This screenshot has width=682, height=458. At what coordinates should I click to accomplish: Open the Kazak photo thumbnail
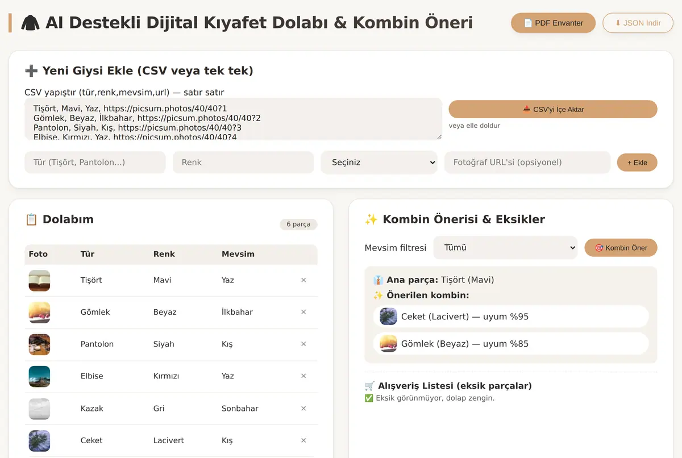click(39, 409)
